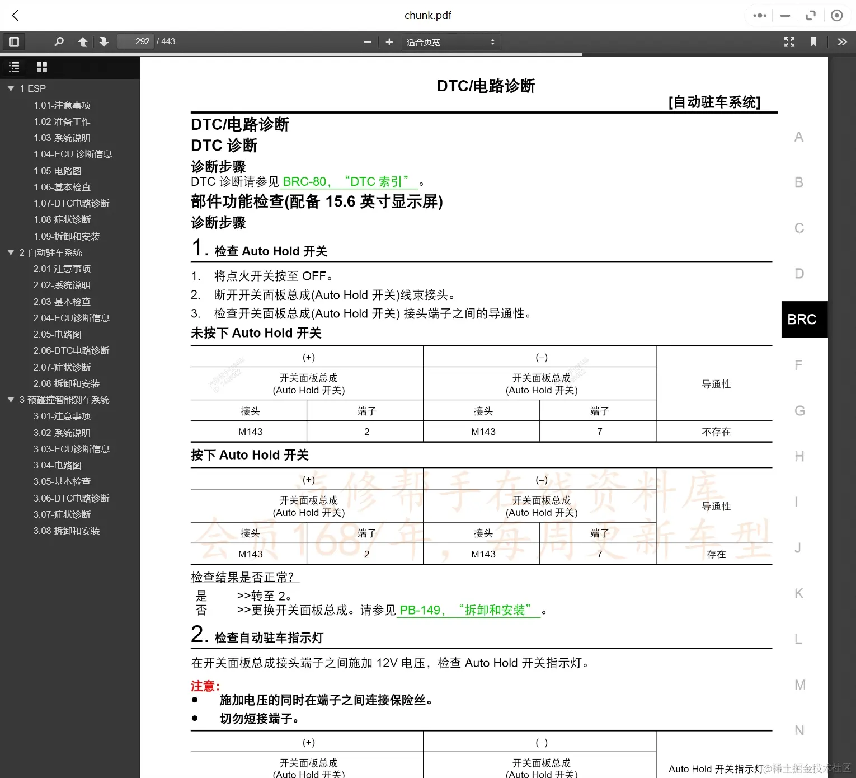Enter presentation/fullscreen mode

click(x=789, y=41)
